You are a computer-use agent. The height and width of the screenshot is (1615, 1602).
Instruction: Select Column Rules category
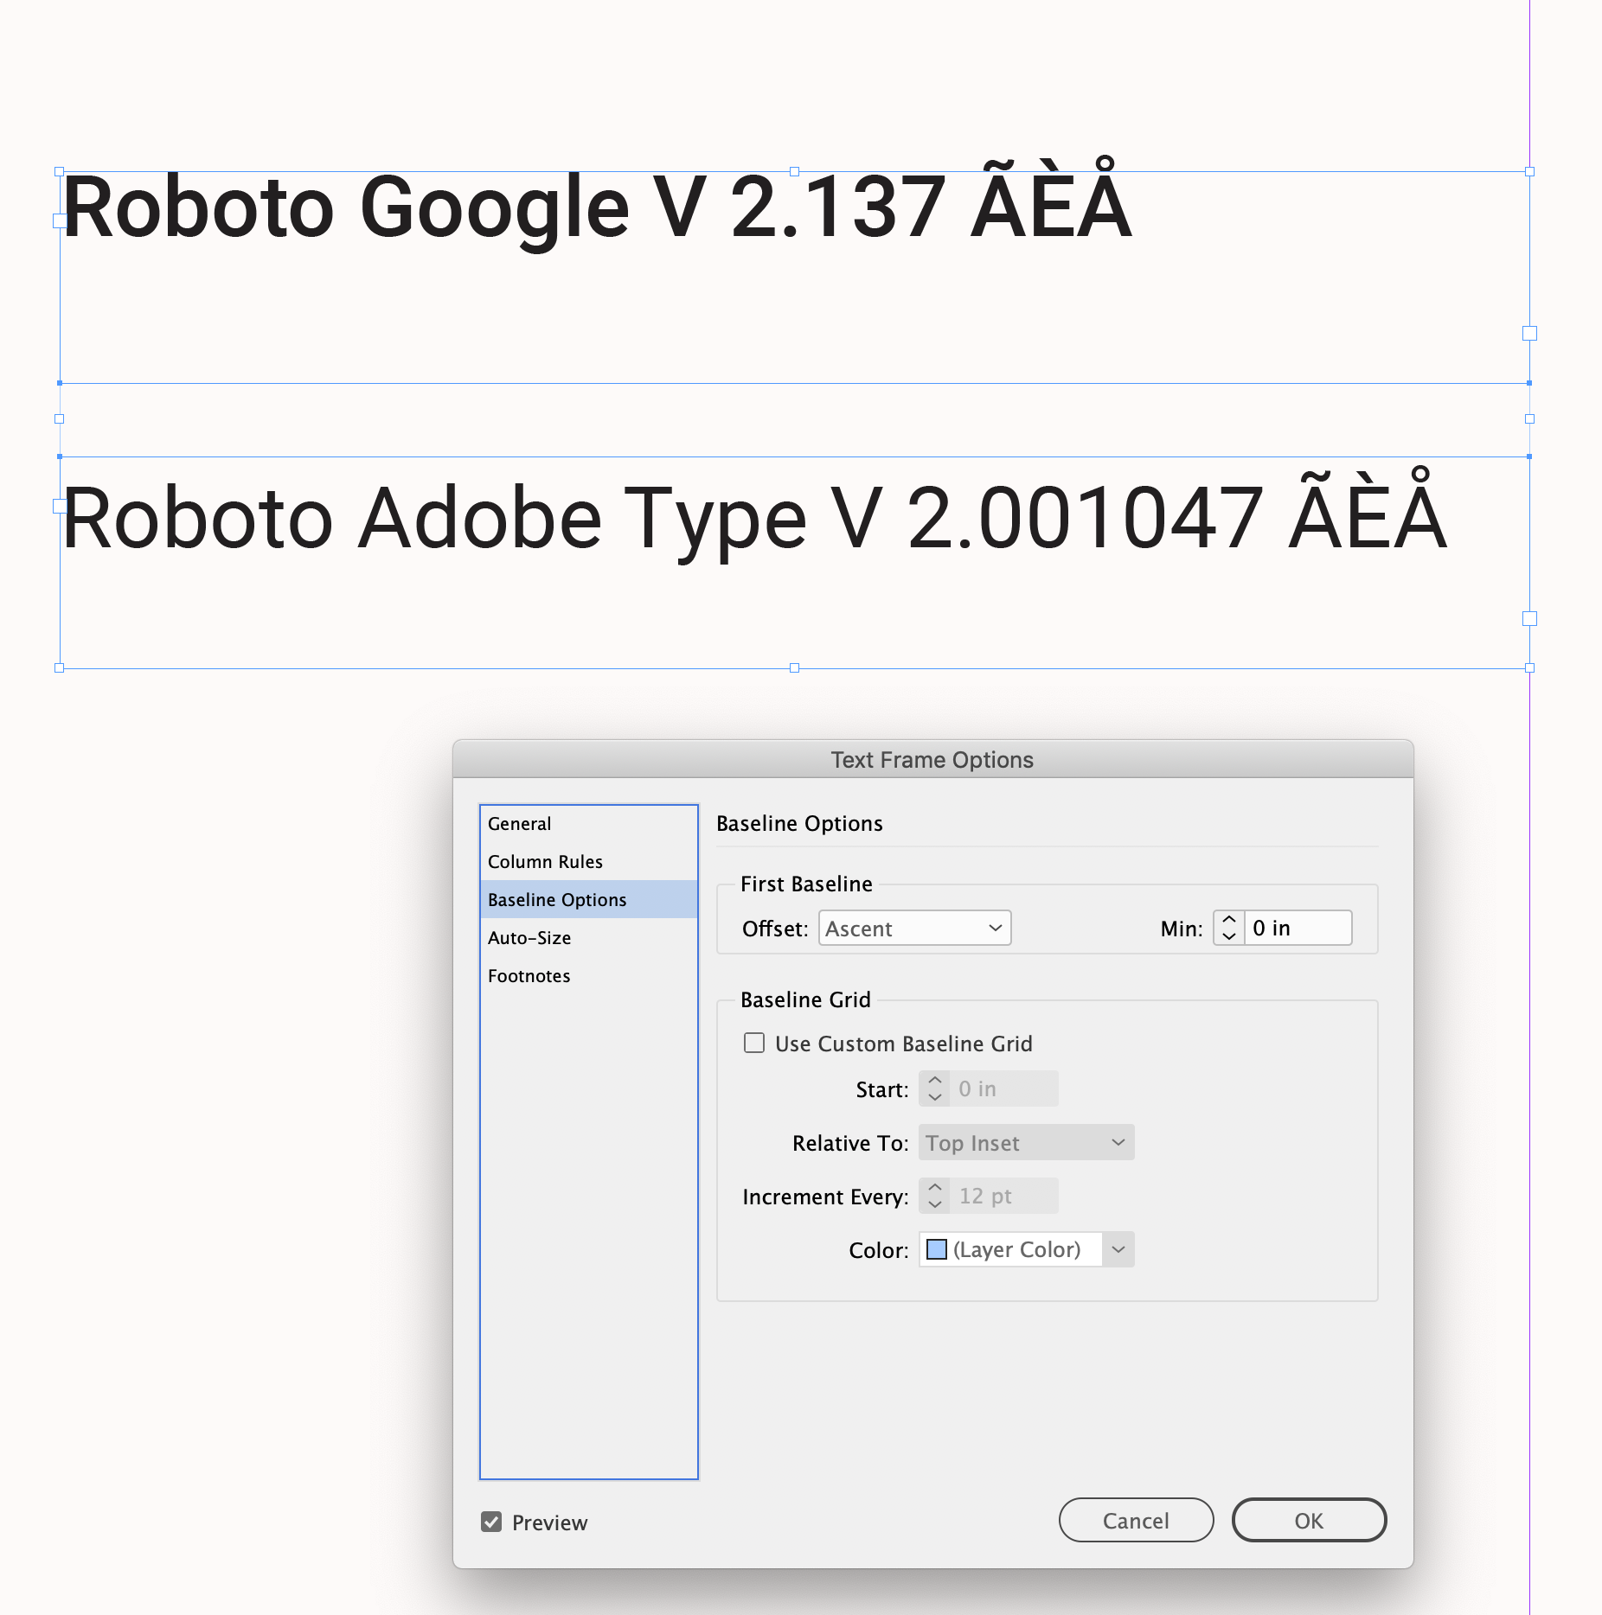coord(545,861)
